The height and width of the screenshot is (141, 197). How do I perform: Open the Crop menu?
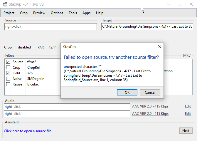pyautogui.click(x=24, y=13)
